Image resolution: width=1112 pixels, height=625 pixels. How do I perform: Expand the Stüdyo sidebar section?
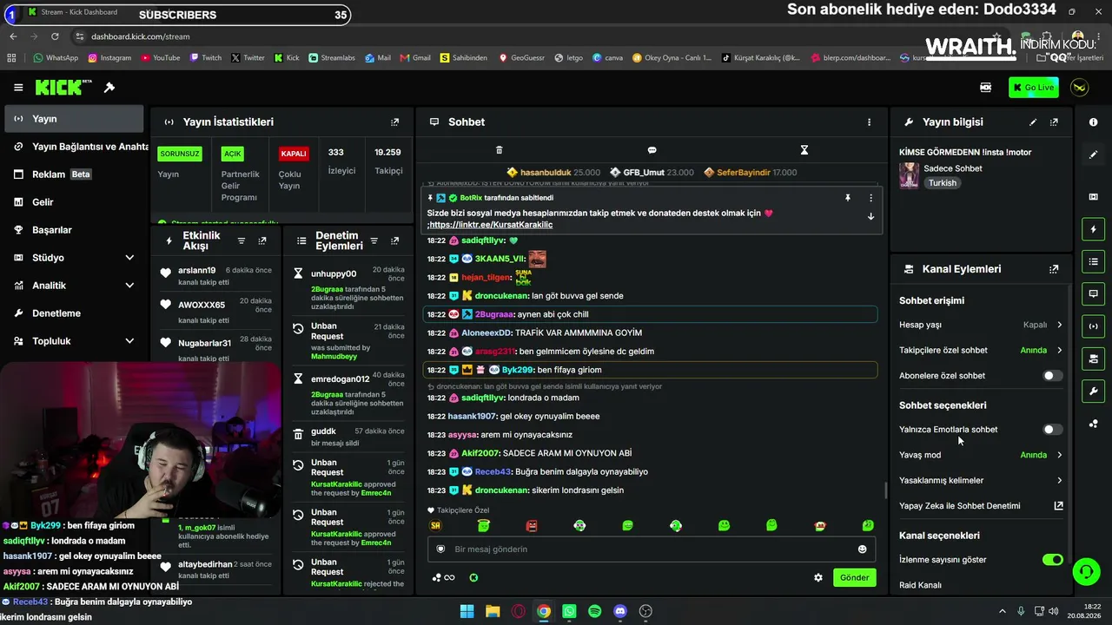pyautogui.click(x=129, y=258)
